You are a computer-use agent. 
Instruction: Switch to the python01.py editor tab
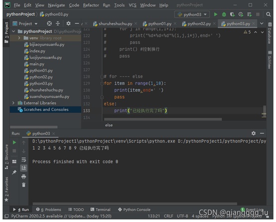tap(159, 23)
